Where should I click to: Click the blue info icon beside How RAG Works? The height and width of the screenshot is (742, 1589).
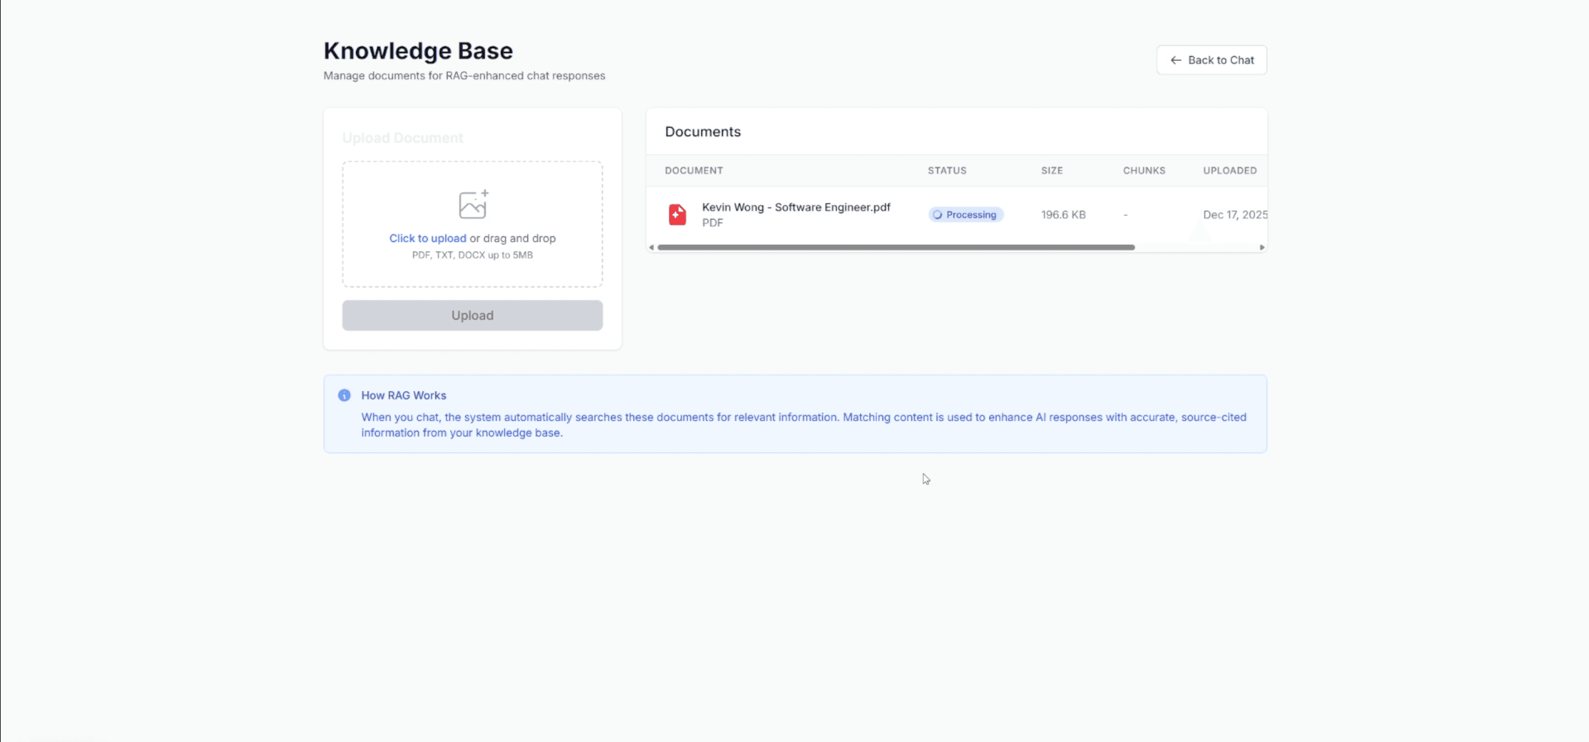[x=344, y=395]
